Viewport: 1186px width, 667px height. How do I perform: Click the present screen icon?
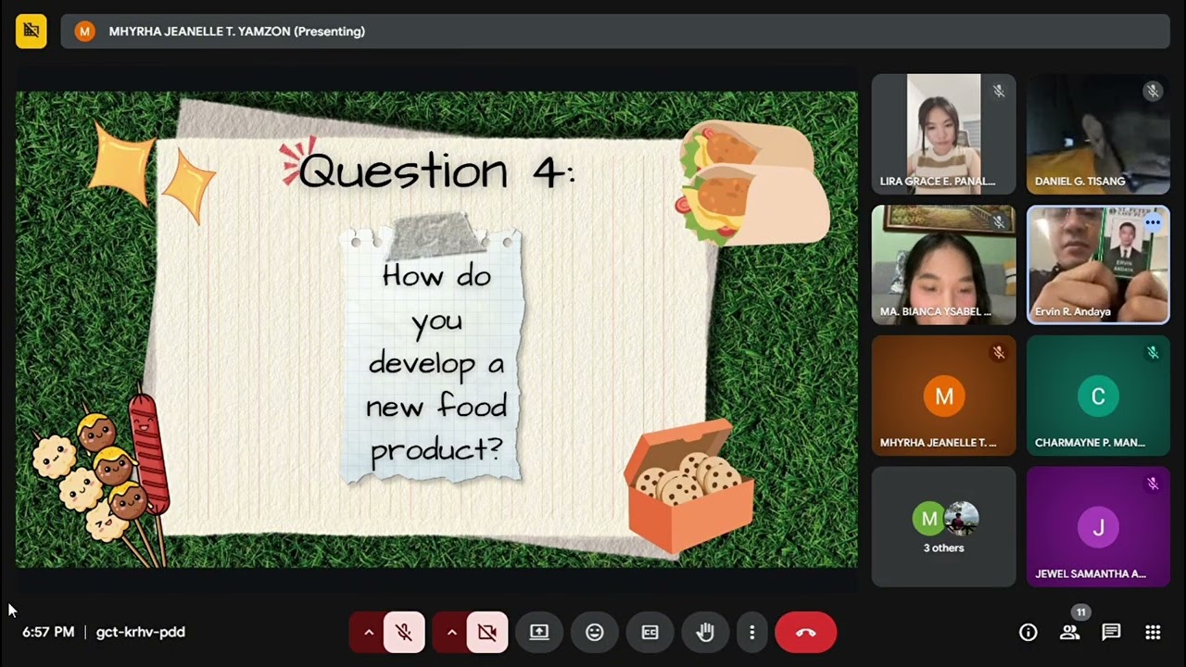[x=539, y=632]
